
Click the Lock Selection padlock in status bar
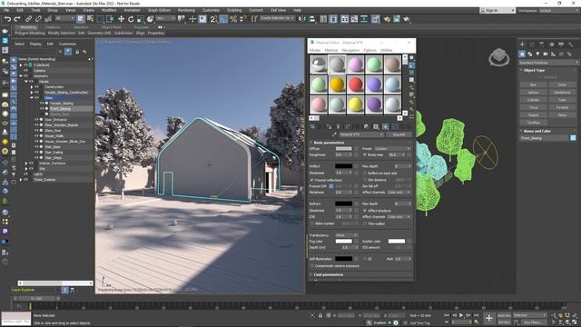point(320,315)
